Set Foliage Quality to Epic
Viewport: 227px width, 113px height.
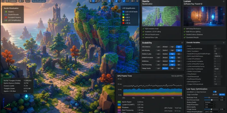(179, 68)
